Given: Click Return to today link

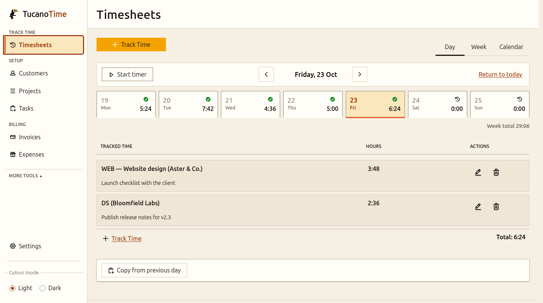Looking at the screenshot, I should click(x=500, y=74).
